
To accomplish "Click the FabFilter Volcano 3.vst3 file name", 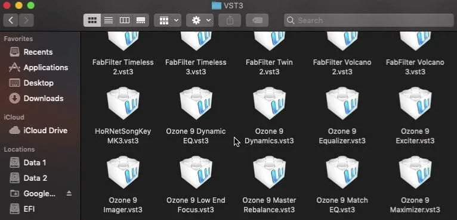I will [415, 67].
